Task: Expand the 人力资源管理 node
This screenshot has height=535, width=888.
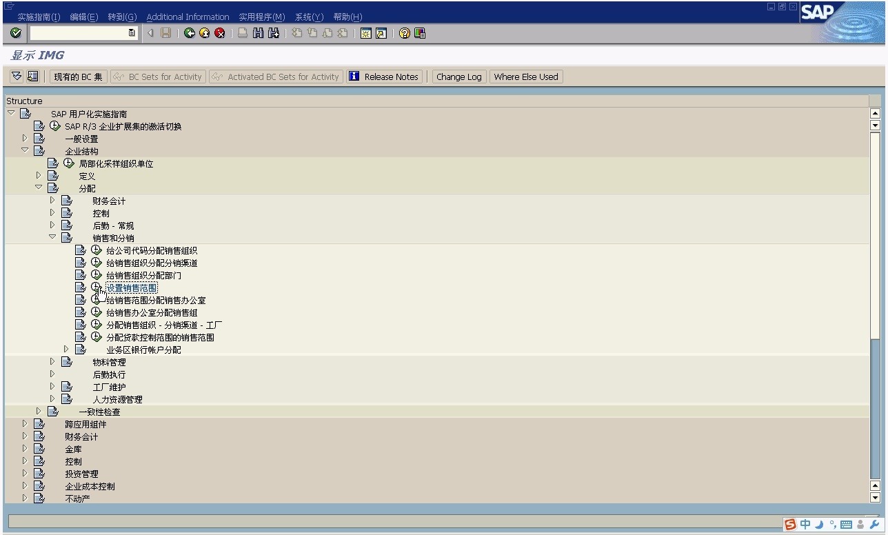Action: [x=52, y=398]
